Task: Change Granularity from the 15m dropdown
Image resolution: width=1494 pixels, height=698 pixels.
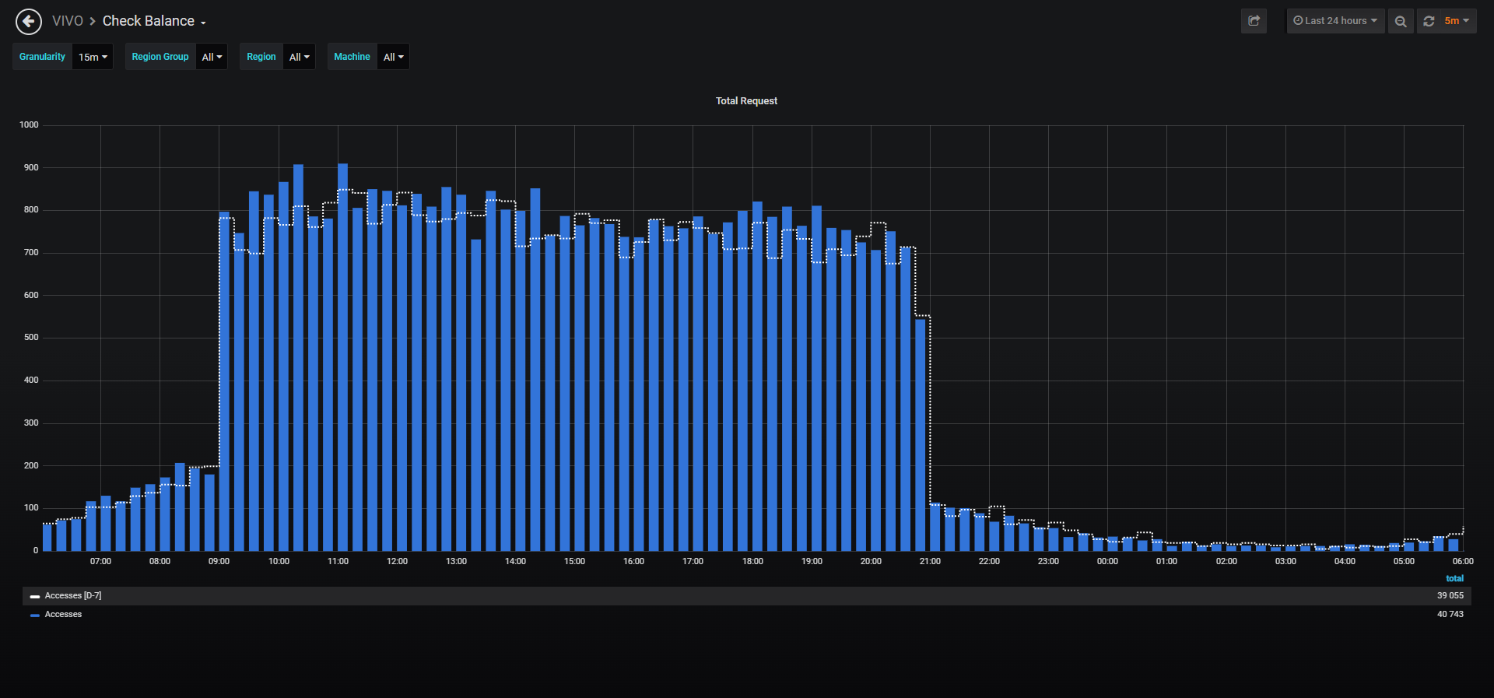Action: 93,57
